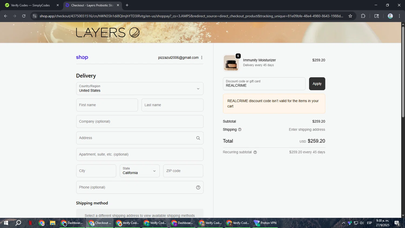Screen dimensions: 405x228
Task: Open first Dashboard Chrome window in taskbar
Action: click(x=72, y=223)
